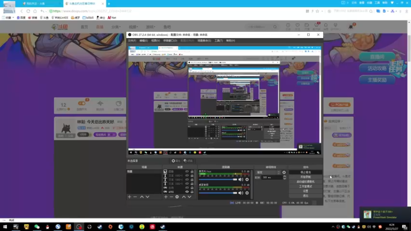411x231 pixels.
Task: Open desktop audio settings gear
Action: tap(247, 193)
